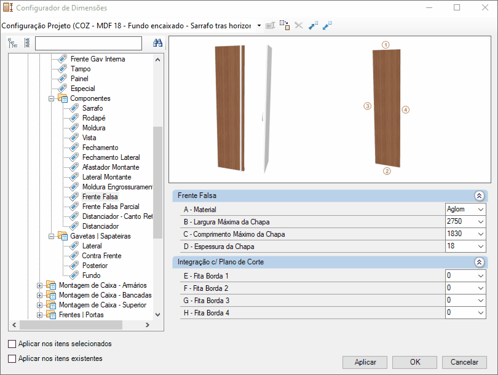Screen dimensions: 498x375
Task: Click the duplicate configuration toolbar icon
Action: pos(284,25)
